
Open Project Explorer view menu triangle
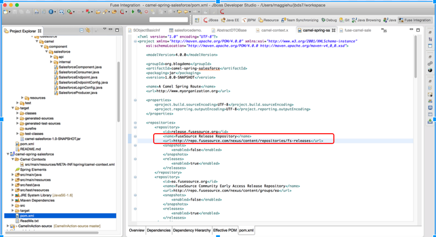[x=105, y=29]
